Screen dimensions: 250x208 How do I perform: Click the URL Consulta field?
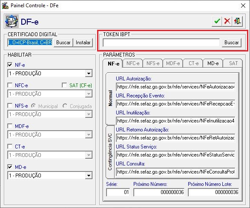click(175, 172)
